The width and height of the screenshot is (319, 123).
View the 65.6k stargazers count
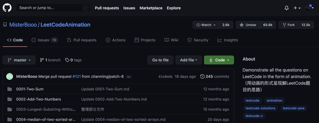tap(268, 25)
